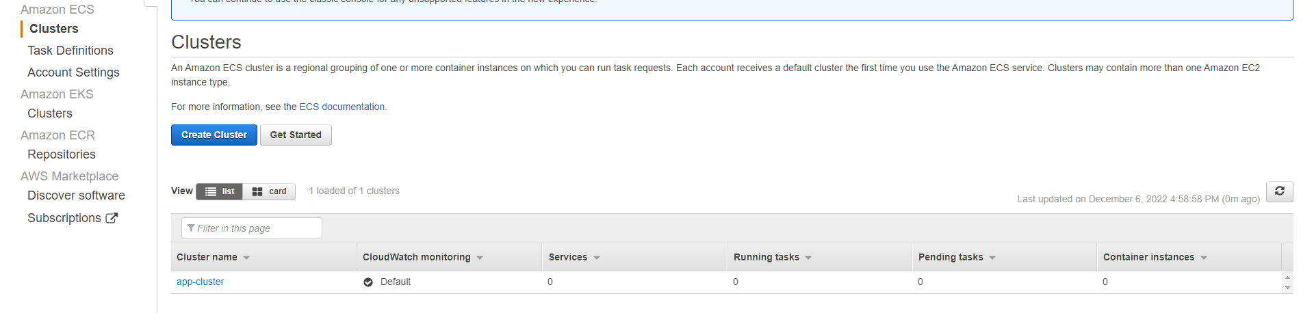Image resolution: width=1314 pixels, height=313 pixels.
Task: Open ECS Clusters in sidebar
Action: pos(53,29)
